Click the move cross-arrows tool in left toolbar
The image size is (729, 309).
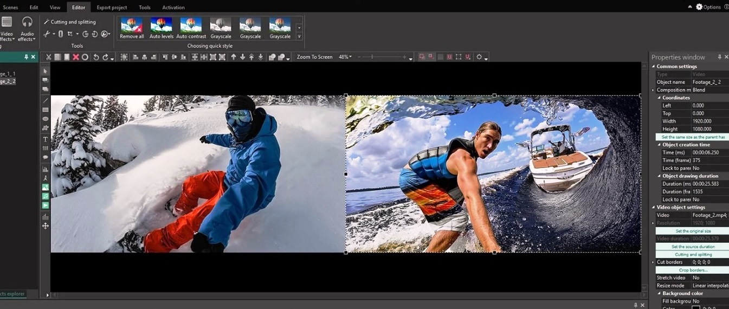tap(46, 226)
